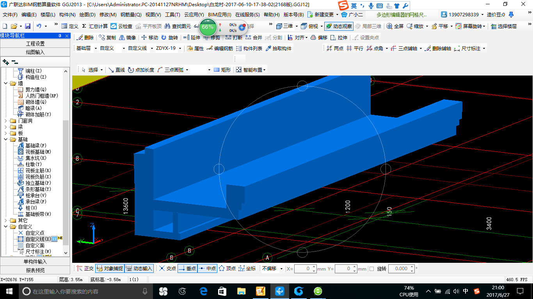Click the 删除 (Delete) tool
The width and height of the screenshot is (533, 299).
[x=85, y=38]
